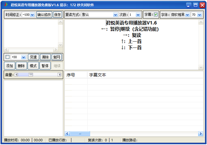Click the 音量 volume slider handle
207x145 pixels.
click(31, 75)
